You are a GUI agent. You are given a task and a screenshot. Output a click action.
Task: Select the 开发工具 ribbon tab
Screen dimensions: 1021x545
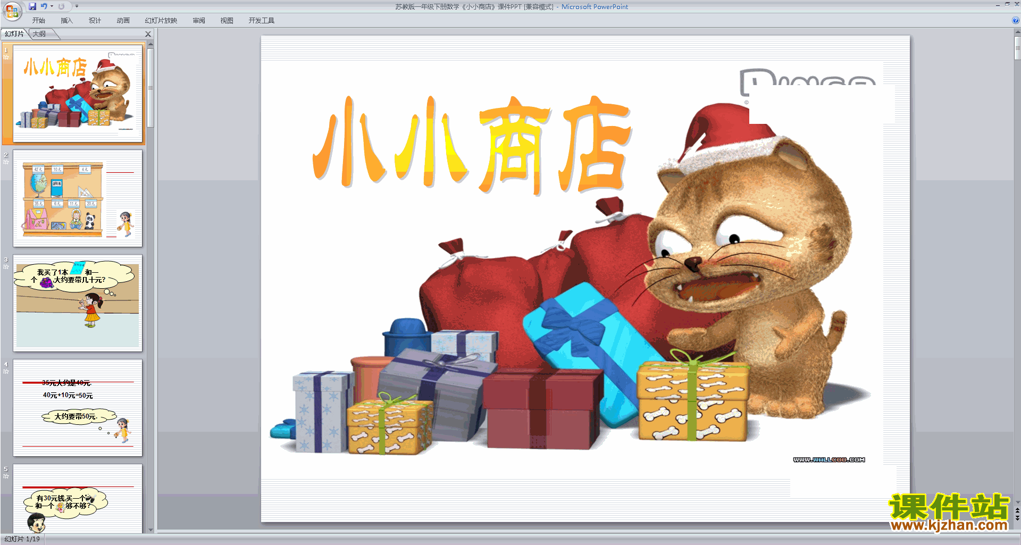[261, 21]
